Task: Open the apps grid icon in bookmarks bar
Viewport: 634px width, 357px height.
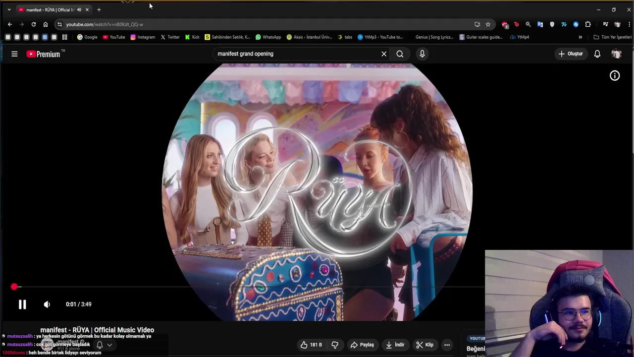Action: pos(64,37)
